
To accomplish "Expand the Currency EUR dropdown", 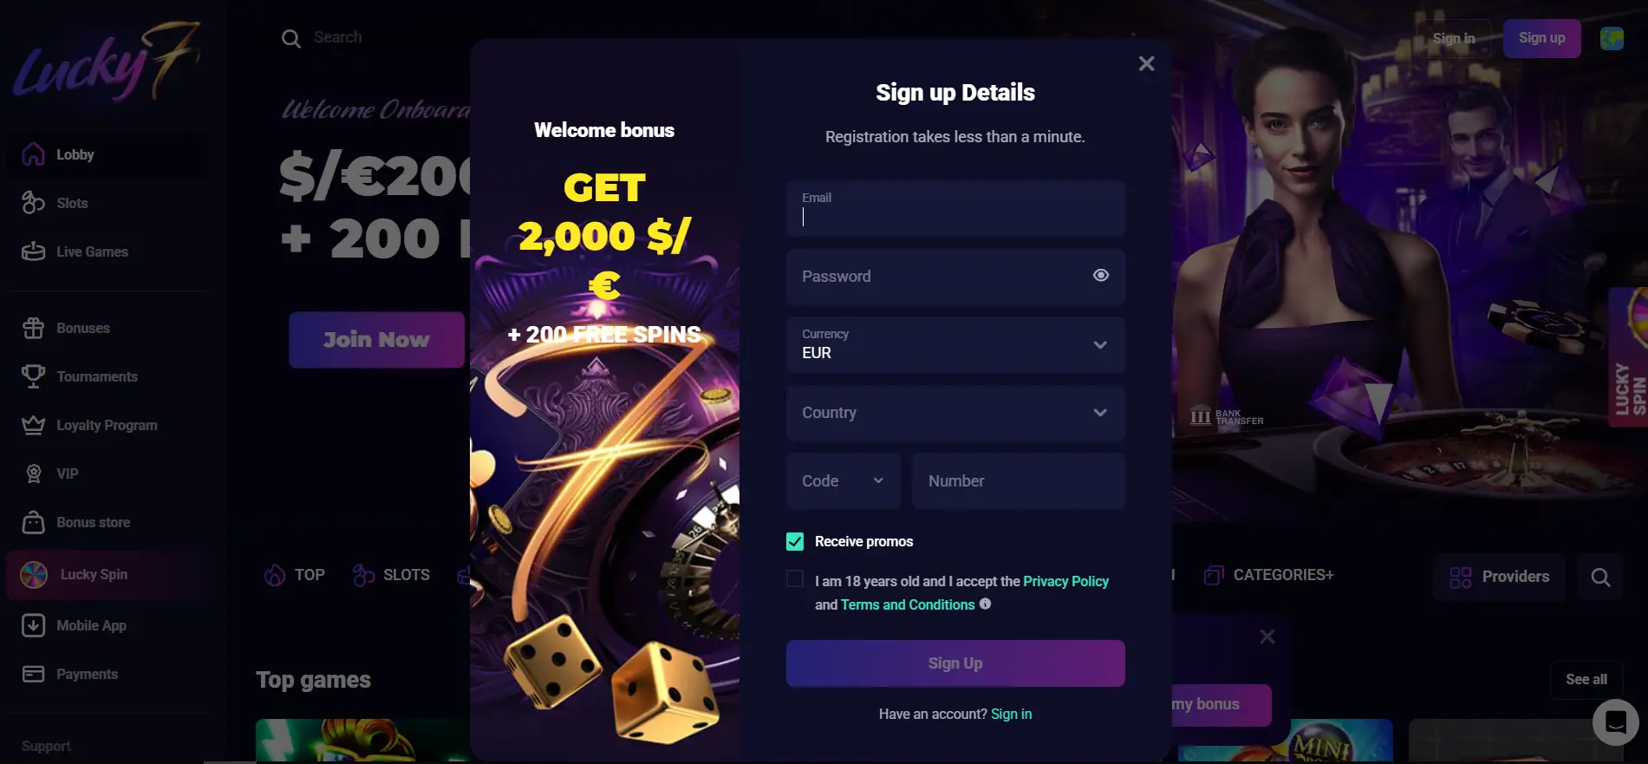I will click(955, 344).
